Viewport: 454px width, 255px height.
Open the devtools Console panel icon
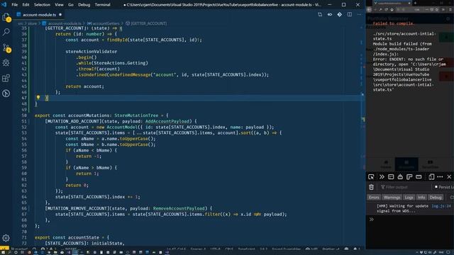click(x=391, y=176)
